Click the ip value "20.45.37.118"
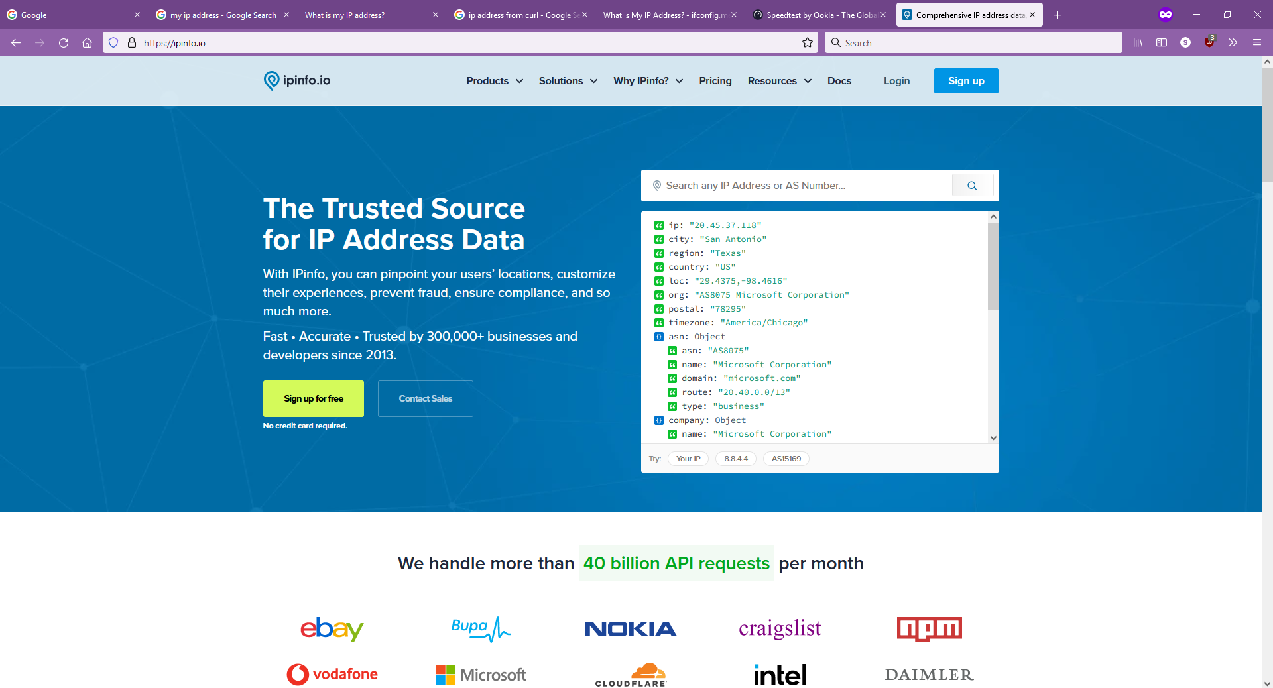The width and height of the screenshot is (1273, 688). click(725, 225)
